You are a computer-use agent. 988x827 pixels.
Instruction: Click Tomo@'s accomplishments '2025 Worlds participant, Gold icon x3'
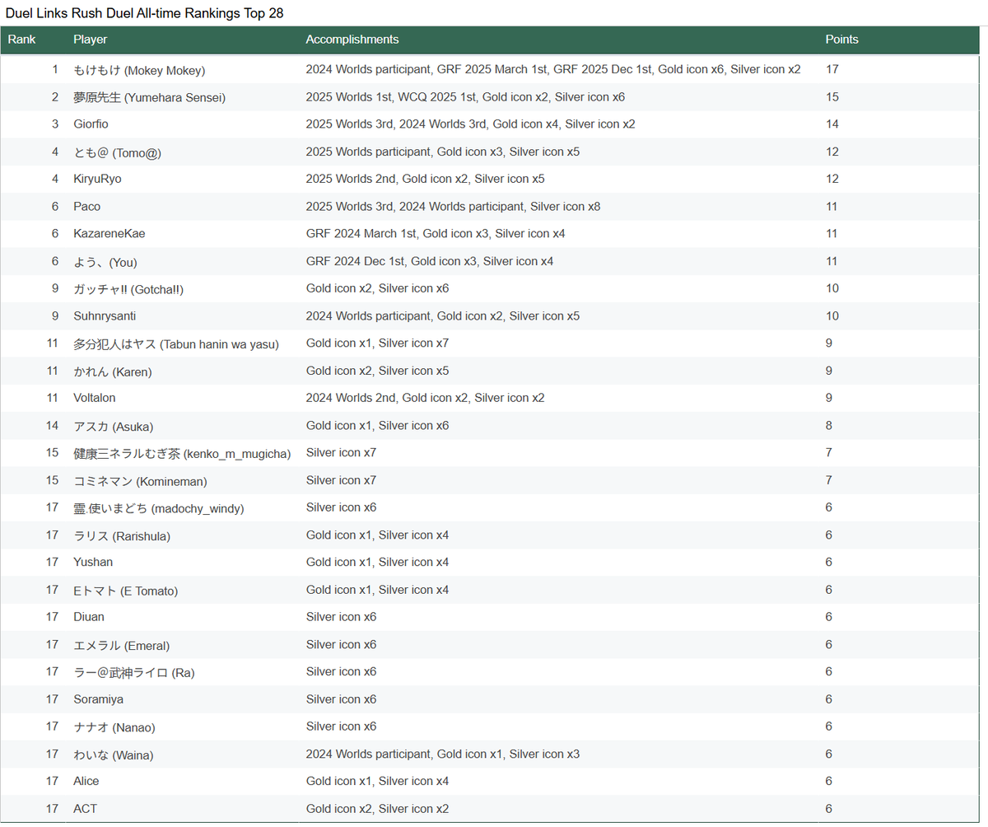coord(404,152)
